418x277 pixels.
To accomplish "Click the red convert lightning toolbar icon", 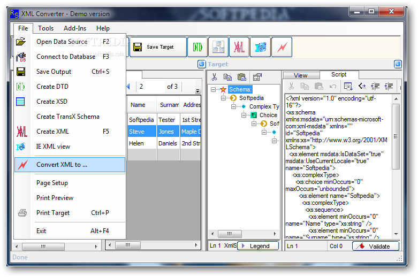I will click(x=282, y=47).
